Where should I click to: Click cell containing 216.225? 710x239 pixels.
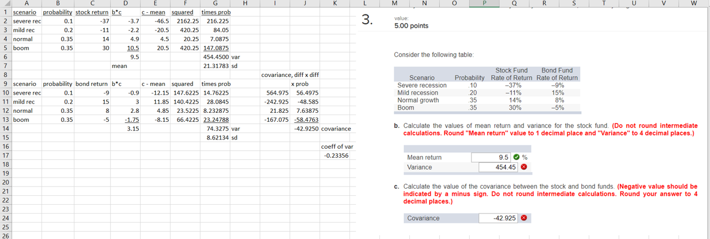click(216, 21)
